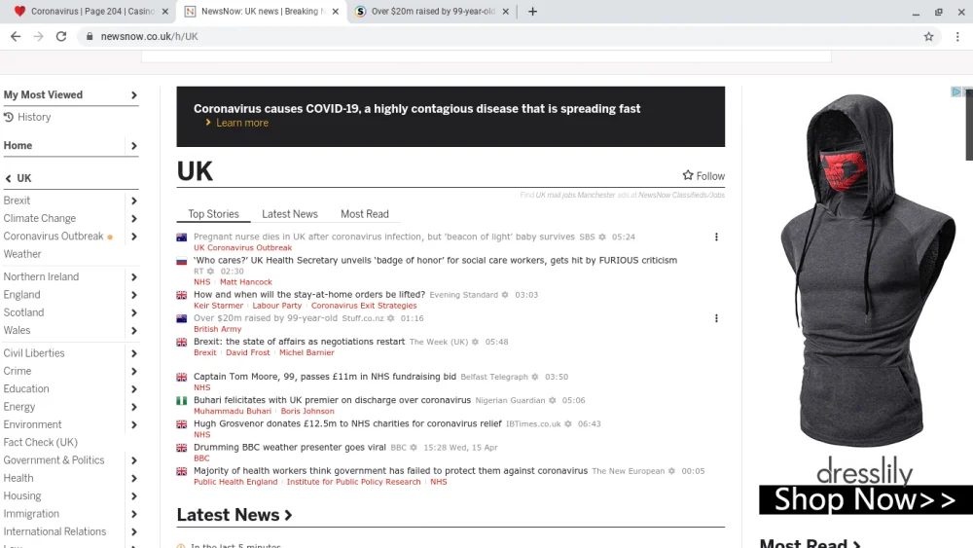973x548 pixels.
Task: Open the Fact Check (UK) sidebar link
Action: [x=40, y=443]
